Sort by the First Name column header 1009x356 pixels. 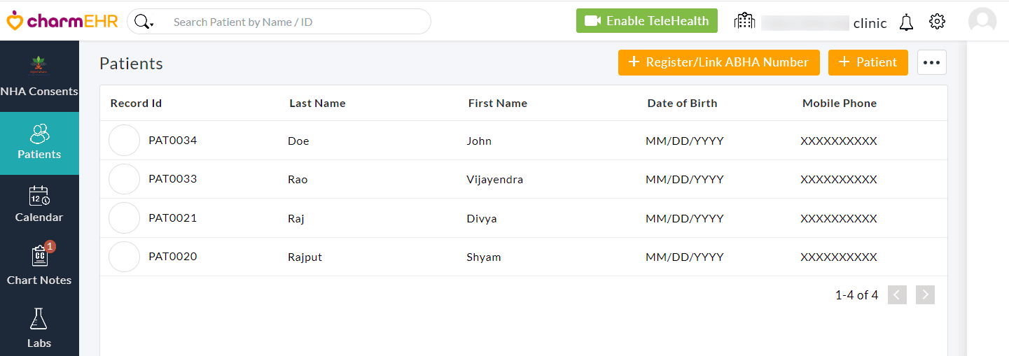[x=498, y=104]
